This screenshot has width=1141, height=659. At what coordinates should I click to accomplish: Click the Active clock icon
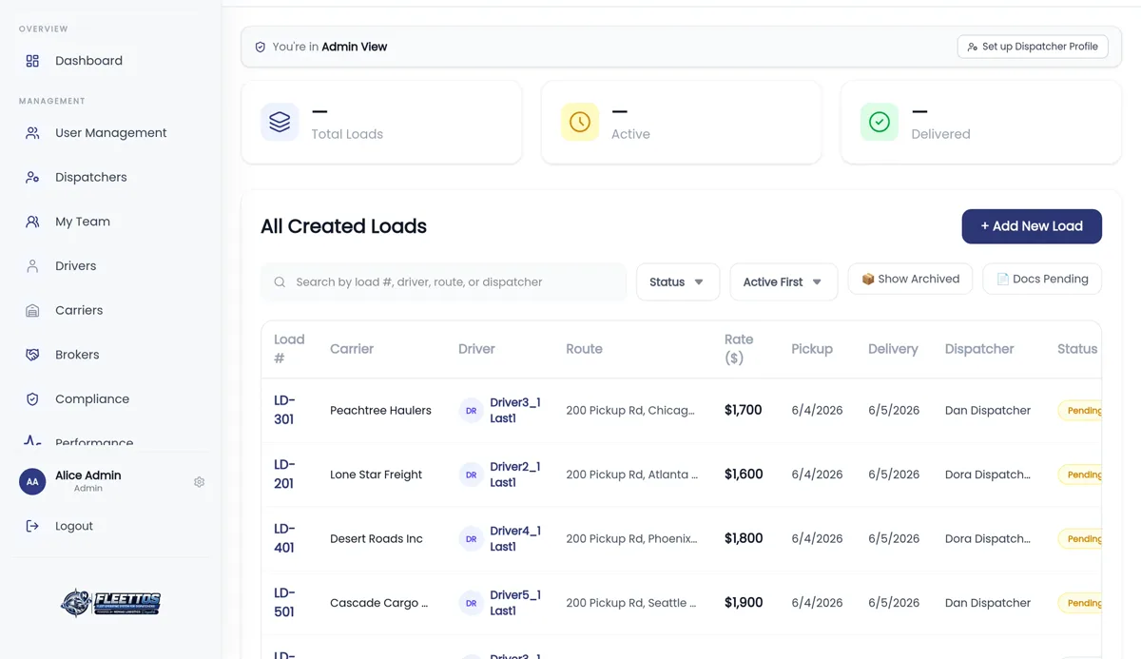pos(580,122)
